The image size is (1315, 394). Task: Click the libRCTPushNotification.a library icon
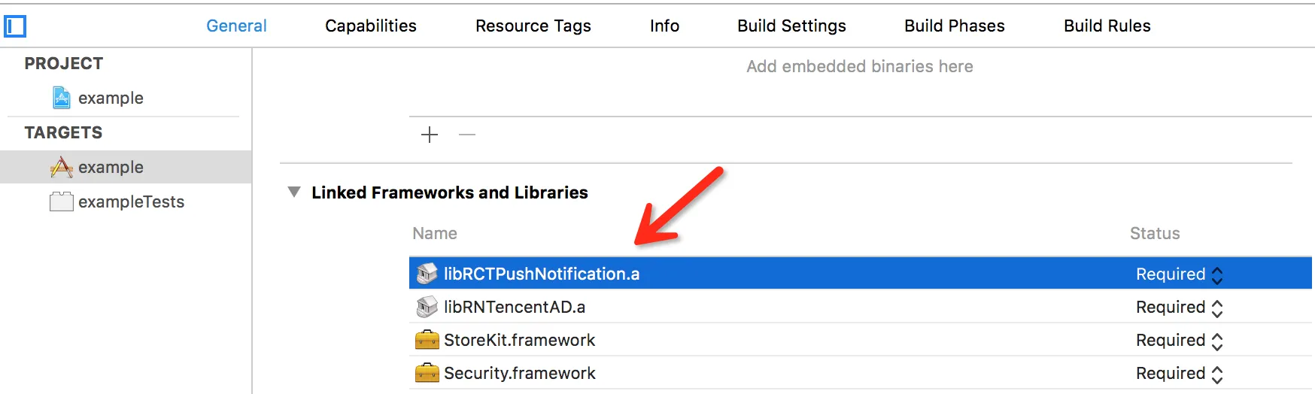pos(427,274)
